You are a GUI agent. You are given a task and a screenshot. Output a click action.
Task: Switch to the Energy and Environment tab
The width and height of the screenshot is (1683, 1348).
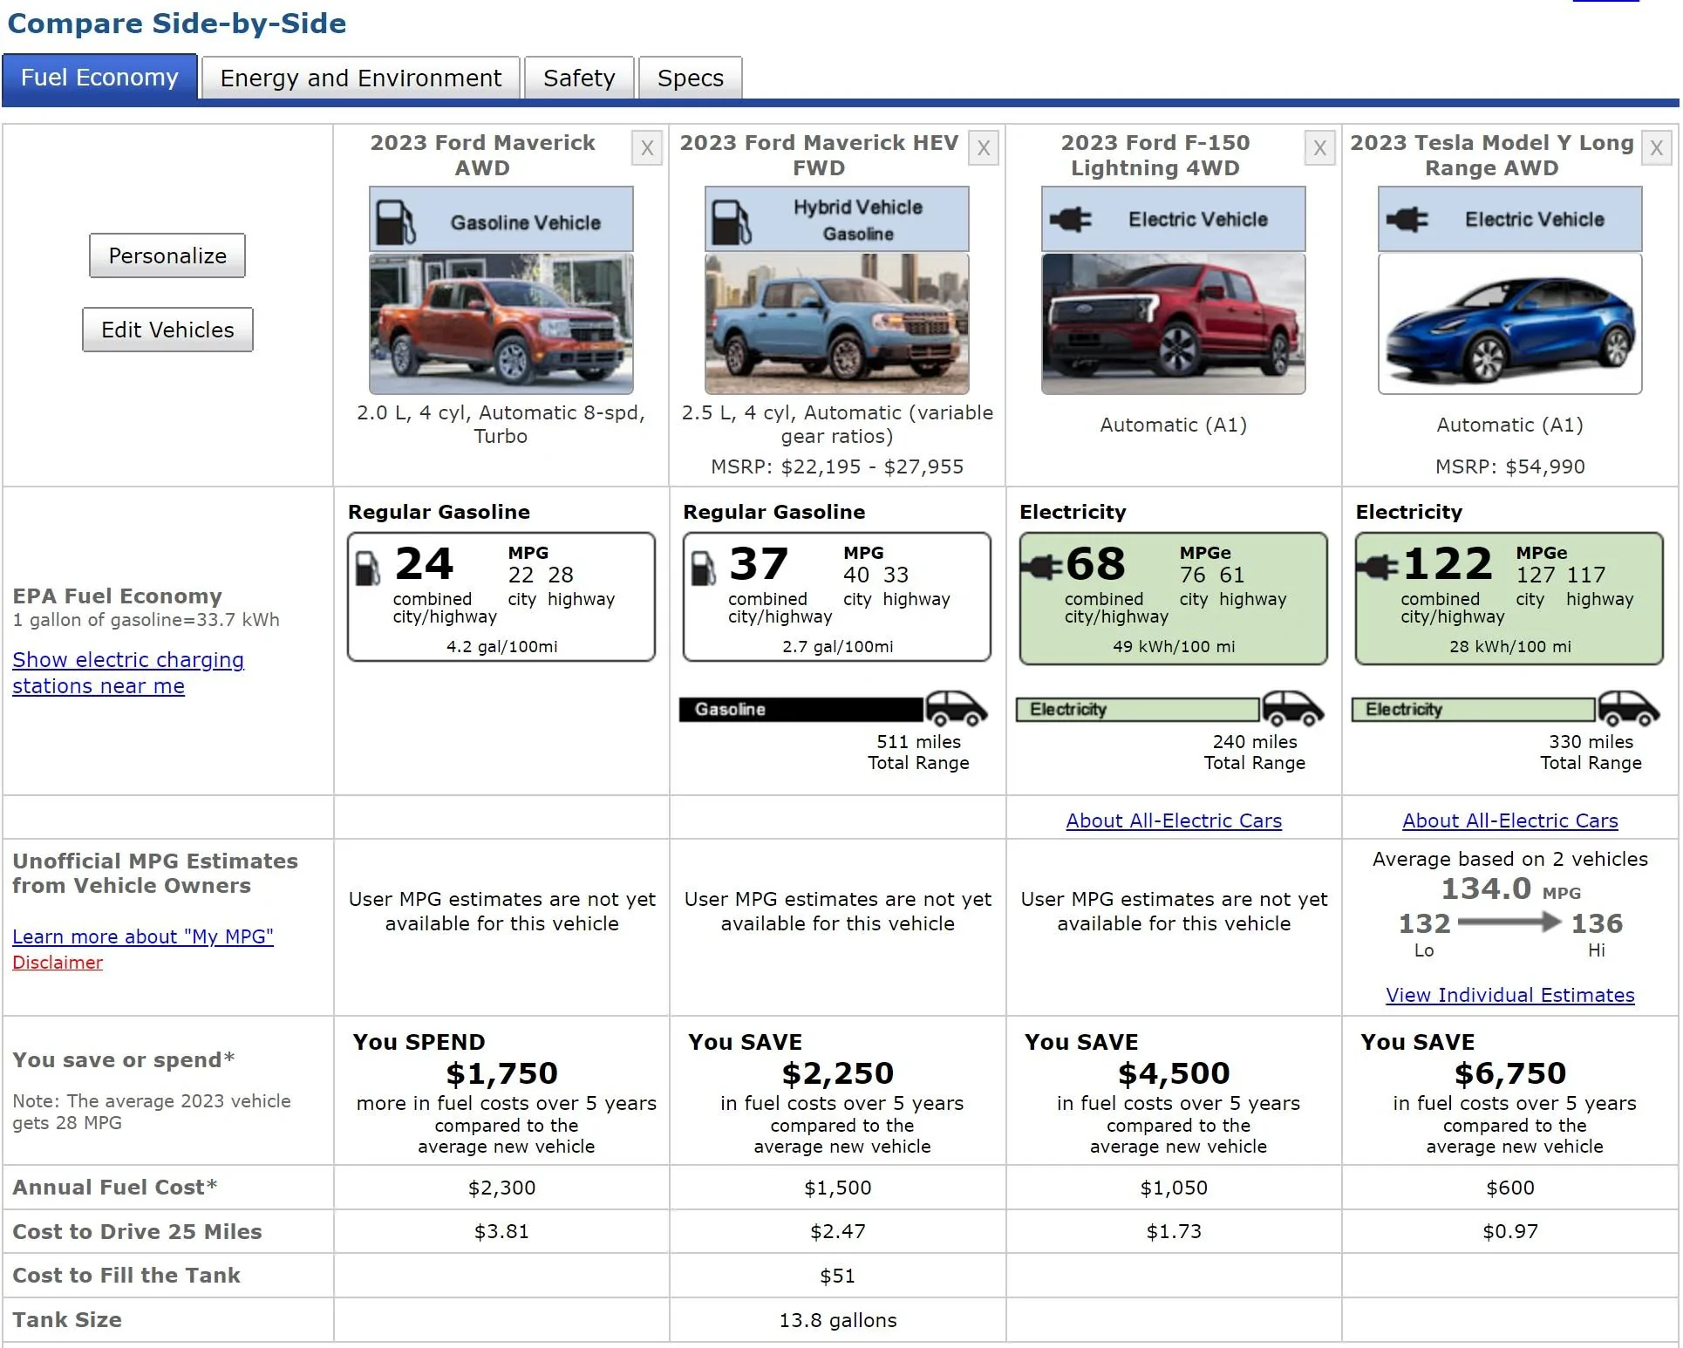point(361,78)
